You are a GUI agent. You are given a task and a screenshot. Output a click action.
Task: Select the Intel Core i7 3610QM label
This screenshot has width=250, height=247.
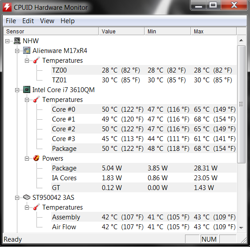pos(64,89)
